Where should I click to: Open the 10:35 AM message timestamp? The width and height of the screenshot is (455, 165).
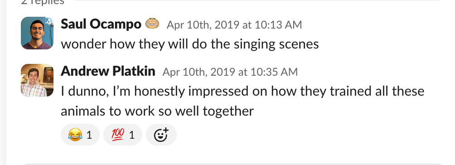tap(230, 72)
